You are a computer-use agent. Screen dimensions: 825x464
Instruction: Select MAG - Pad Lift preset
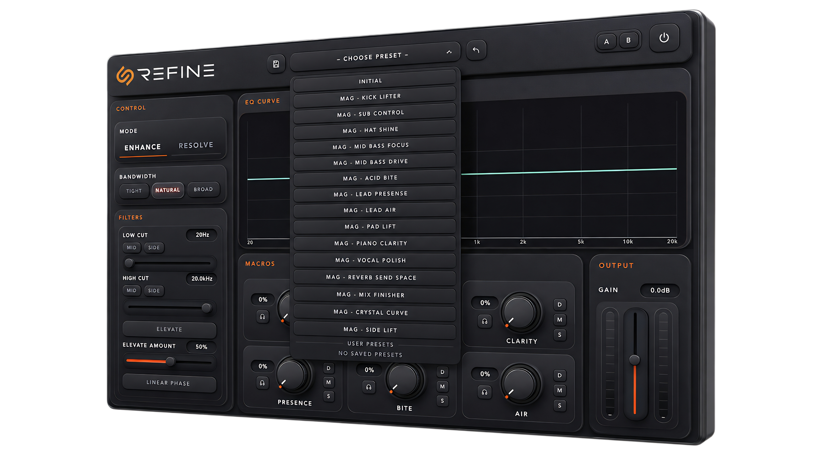point(374,227)
